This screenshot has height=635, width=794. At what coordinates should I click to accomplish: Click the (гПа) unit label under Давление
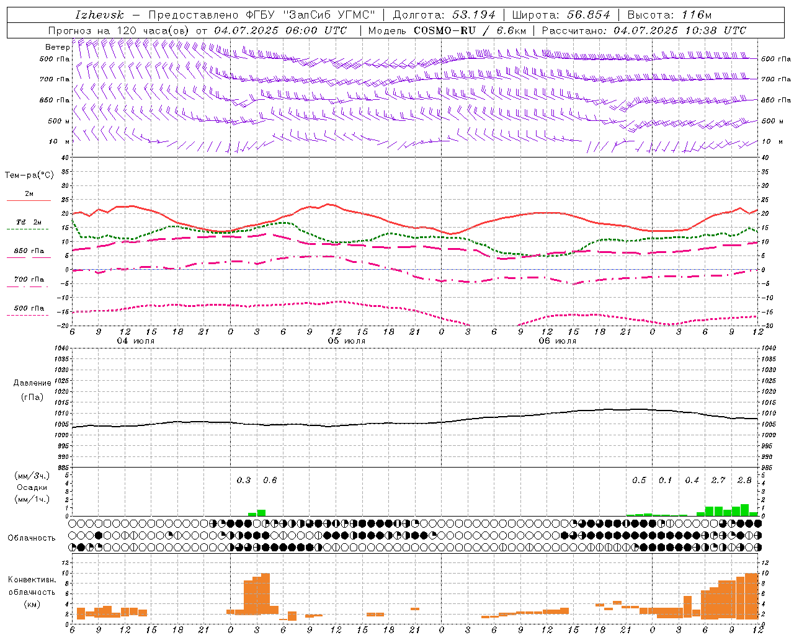(x=32, y=397)
